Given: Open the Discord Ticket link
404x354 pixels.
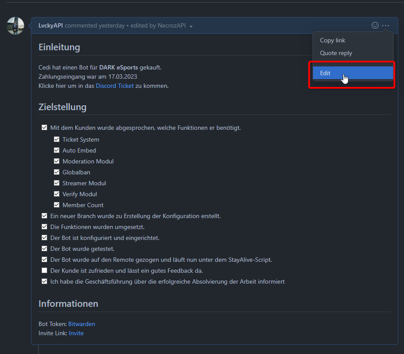Looking at the screenshot, I should pyautogui.click(x=115, y=86).
